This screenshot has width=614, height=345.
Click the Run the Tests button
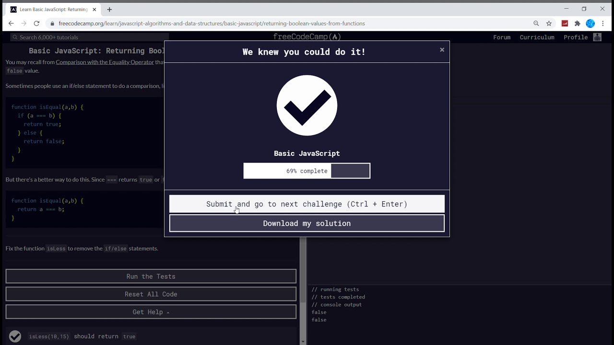(151, 276)
